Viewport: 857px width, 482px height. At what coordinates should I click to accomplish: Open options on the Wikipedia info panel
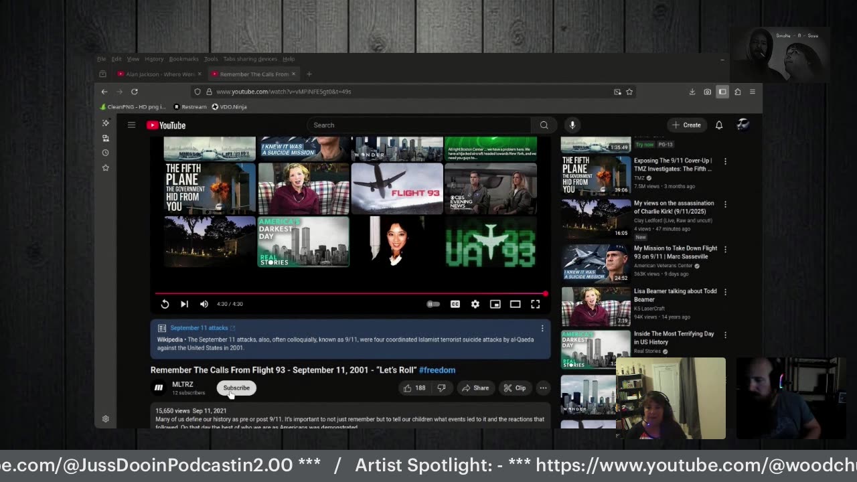[x=542, y=328]
